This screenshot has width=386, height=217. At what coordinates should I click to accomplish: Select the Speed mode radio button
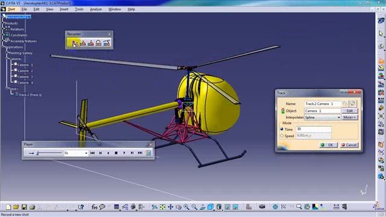pos(282,136)
